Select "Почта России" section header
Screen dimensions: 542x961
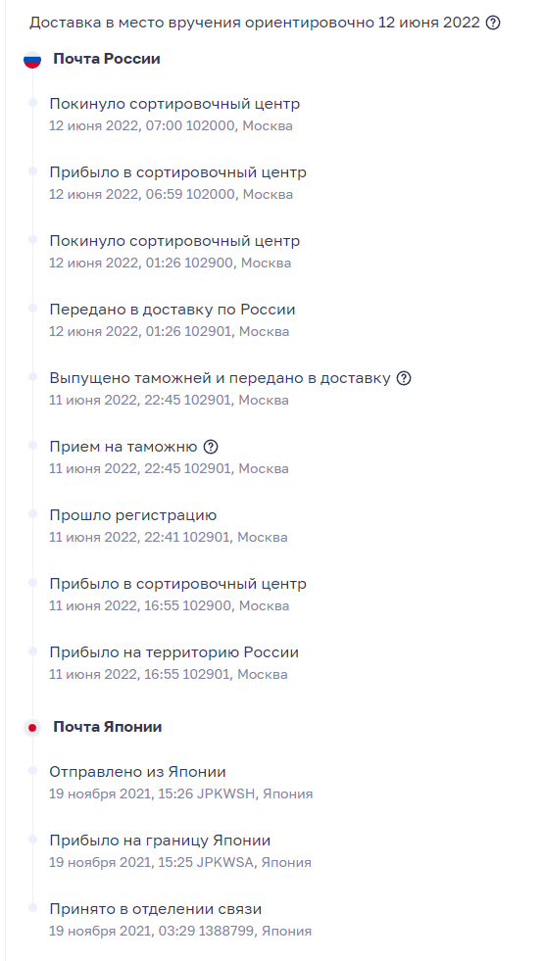pyautogui.click(x=107, y=60)
